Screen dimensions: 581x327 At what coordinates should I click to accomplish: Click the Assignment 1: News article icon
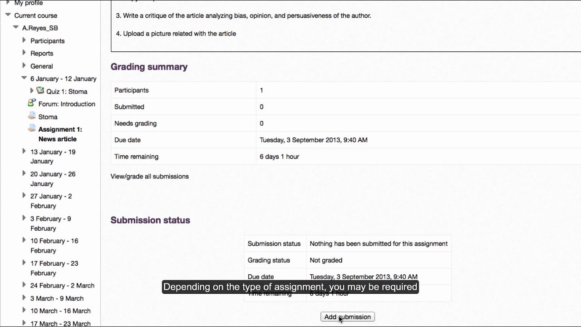coord(32,128)
